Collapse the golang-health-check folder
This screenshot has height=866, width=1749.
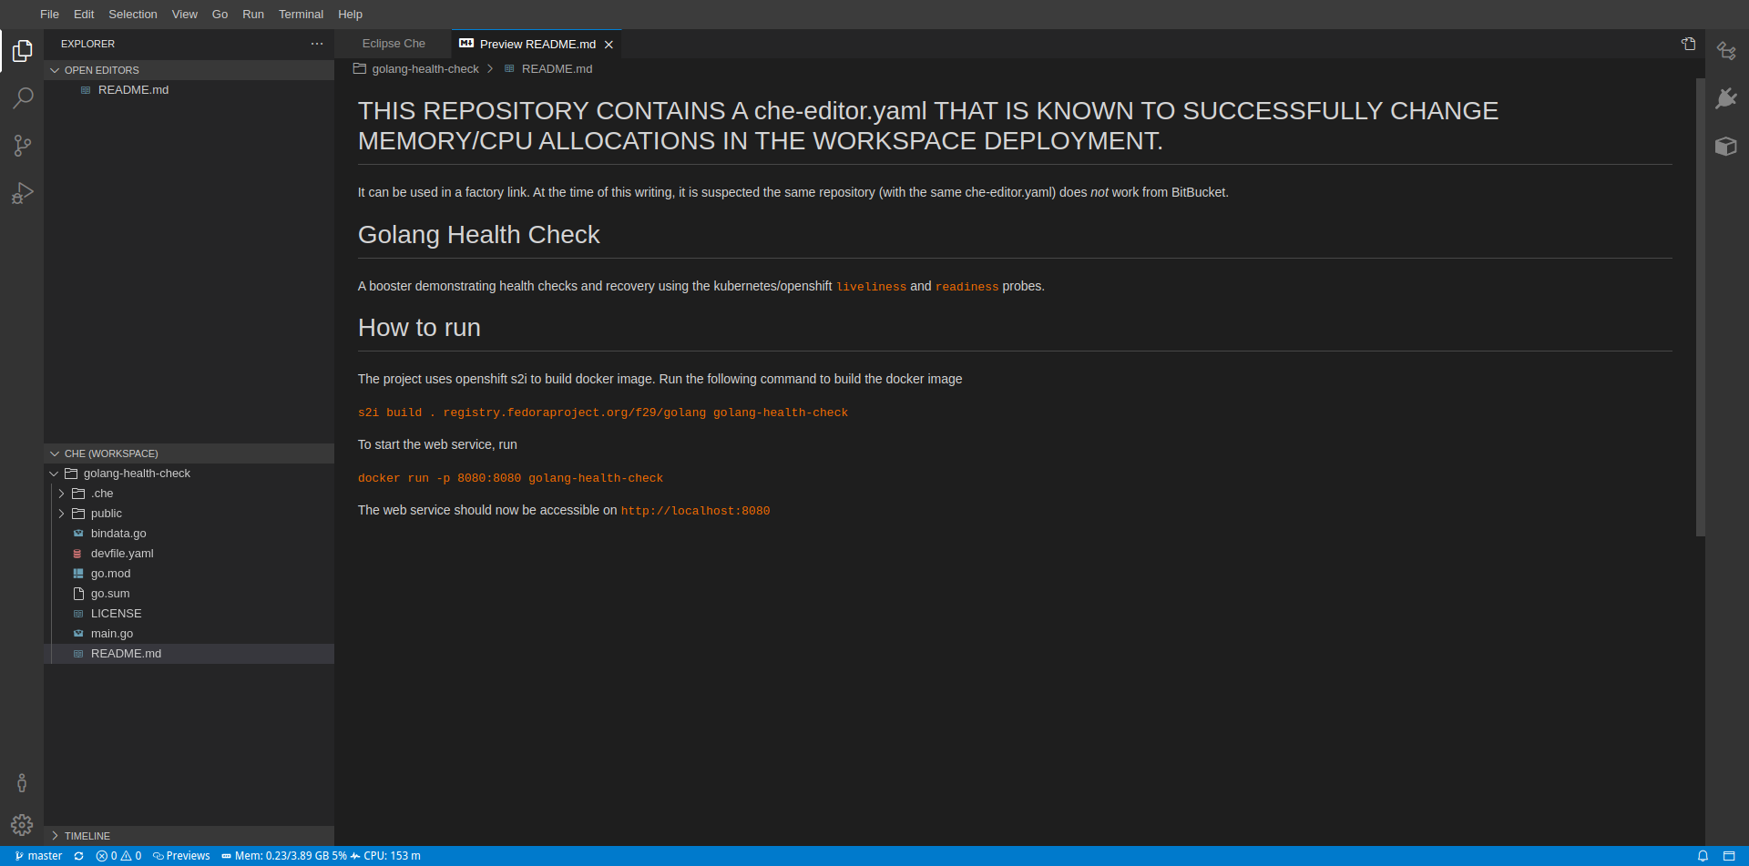point(189,474)
